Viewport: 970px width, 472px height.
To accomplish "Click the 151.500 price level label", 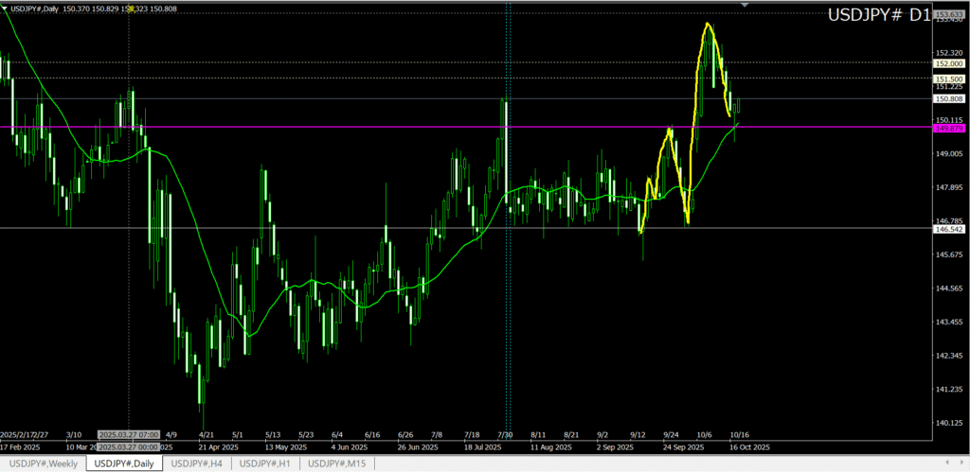I will (948, 79).
